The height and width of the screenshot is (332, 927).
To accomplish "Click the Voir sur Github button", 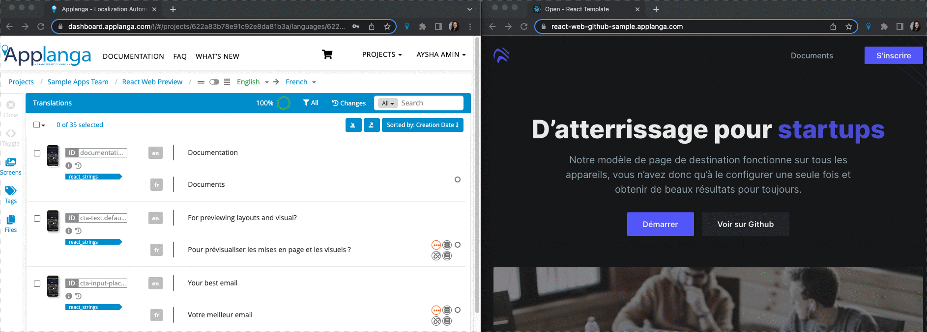I will [x=745, y=224].
